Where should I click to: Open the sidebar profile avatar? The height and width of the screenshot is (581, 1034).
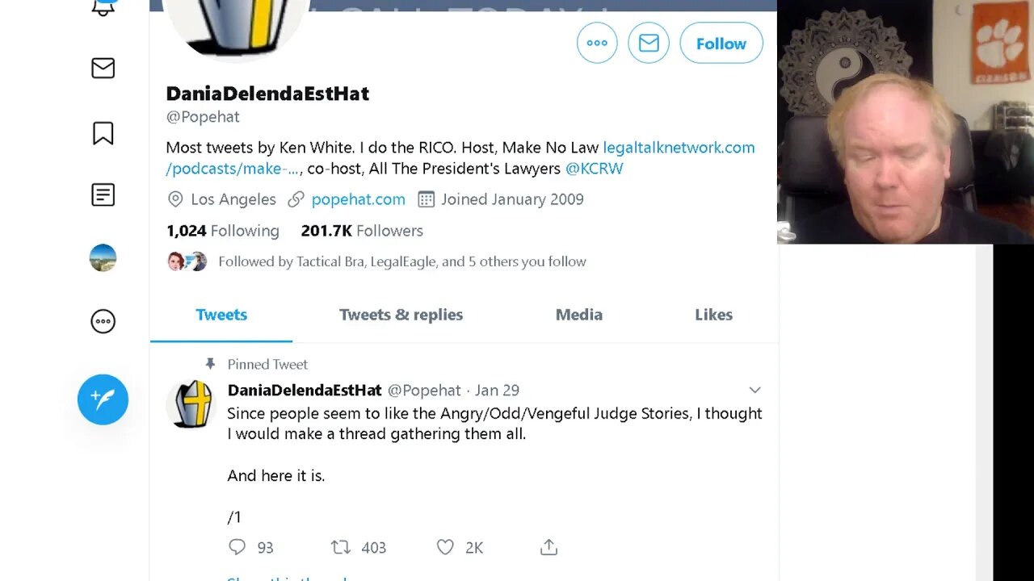(x=103, y=258)
